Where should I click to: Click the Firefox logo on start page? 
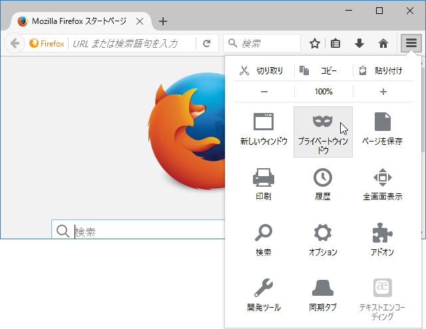[188, 132]
